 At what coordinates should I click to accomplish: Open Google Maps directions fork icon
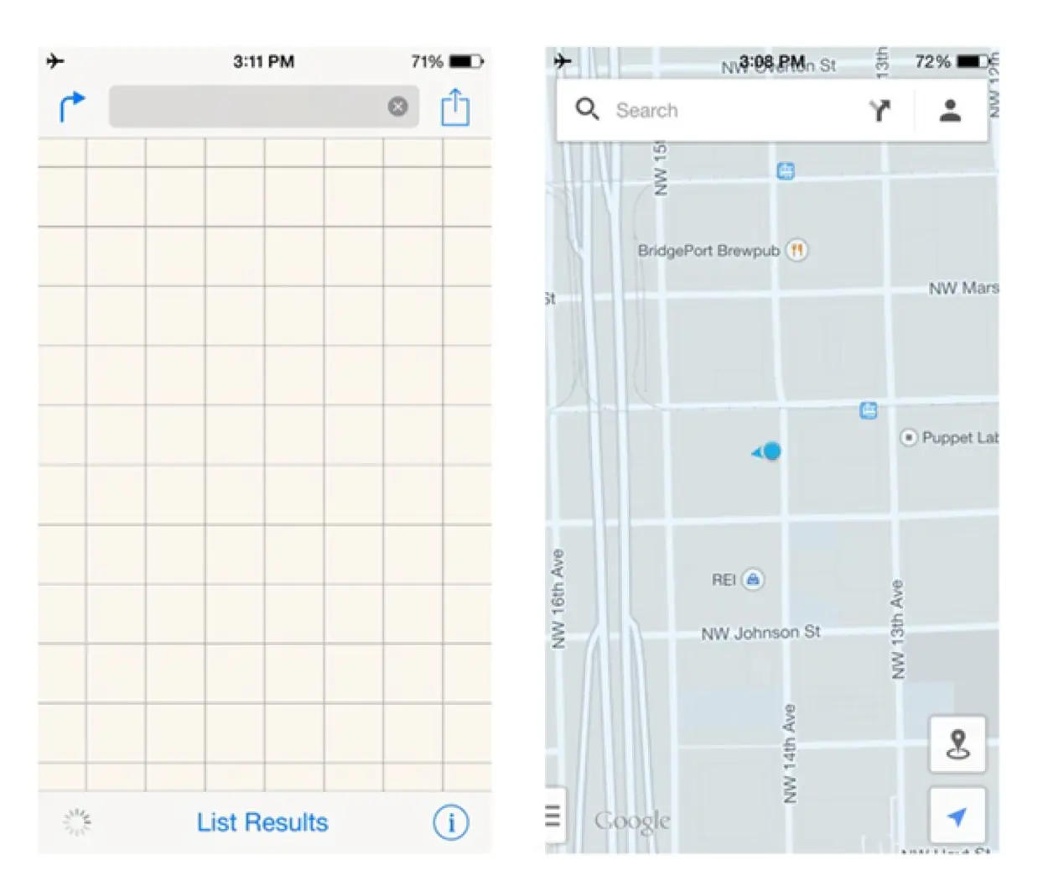[879, 110]
